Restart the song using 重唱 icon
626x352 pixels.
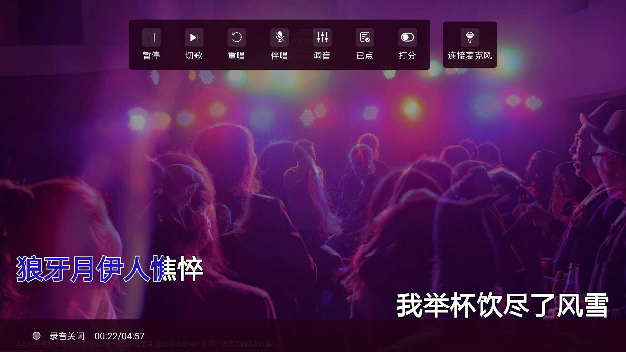[237, 37]
